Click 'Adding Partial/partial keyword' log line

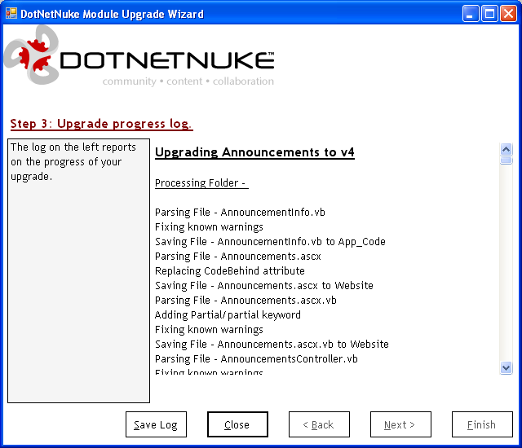click(228, 314)
